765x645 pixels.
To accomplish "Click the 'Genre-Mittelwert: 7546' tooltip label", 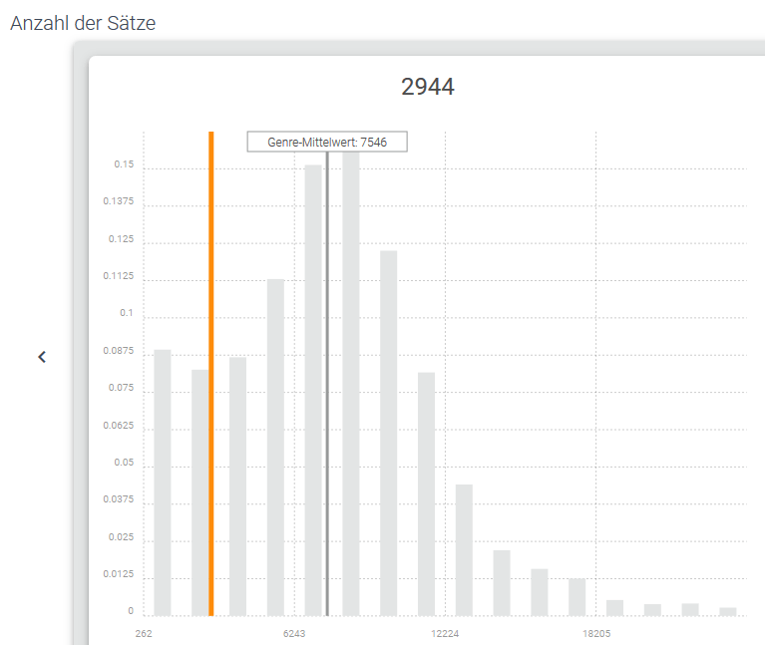I will click(x=327, y=143).
